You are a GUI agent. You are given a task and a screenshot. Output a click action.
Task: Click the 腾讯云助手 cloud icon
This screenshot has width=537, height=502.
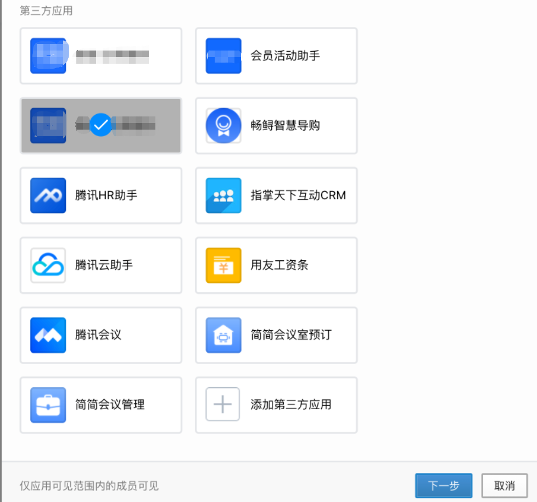pyautogui.click(x=48, y=265)
